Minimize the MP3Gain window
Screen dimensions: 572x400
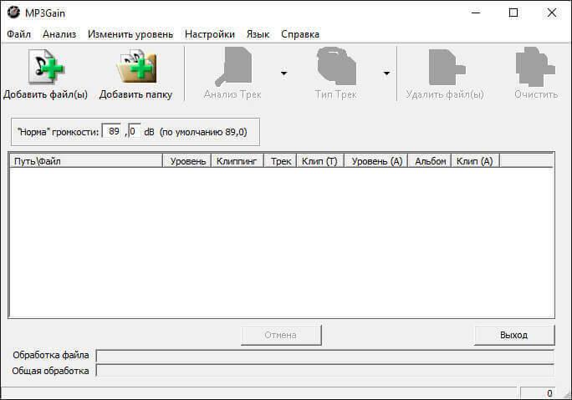coord(476,13)
